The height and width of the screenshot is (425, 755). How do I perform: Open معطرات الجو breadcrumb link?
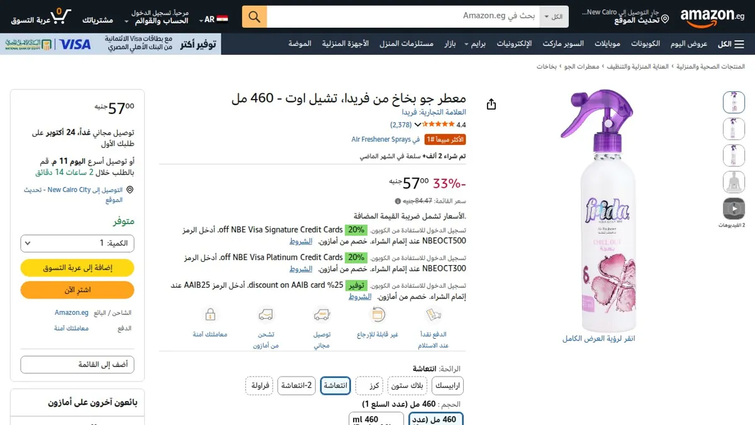[x=580, y=66]
